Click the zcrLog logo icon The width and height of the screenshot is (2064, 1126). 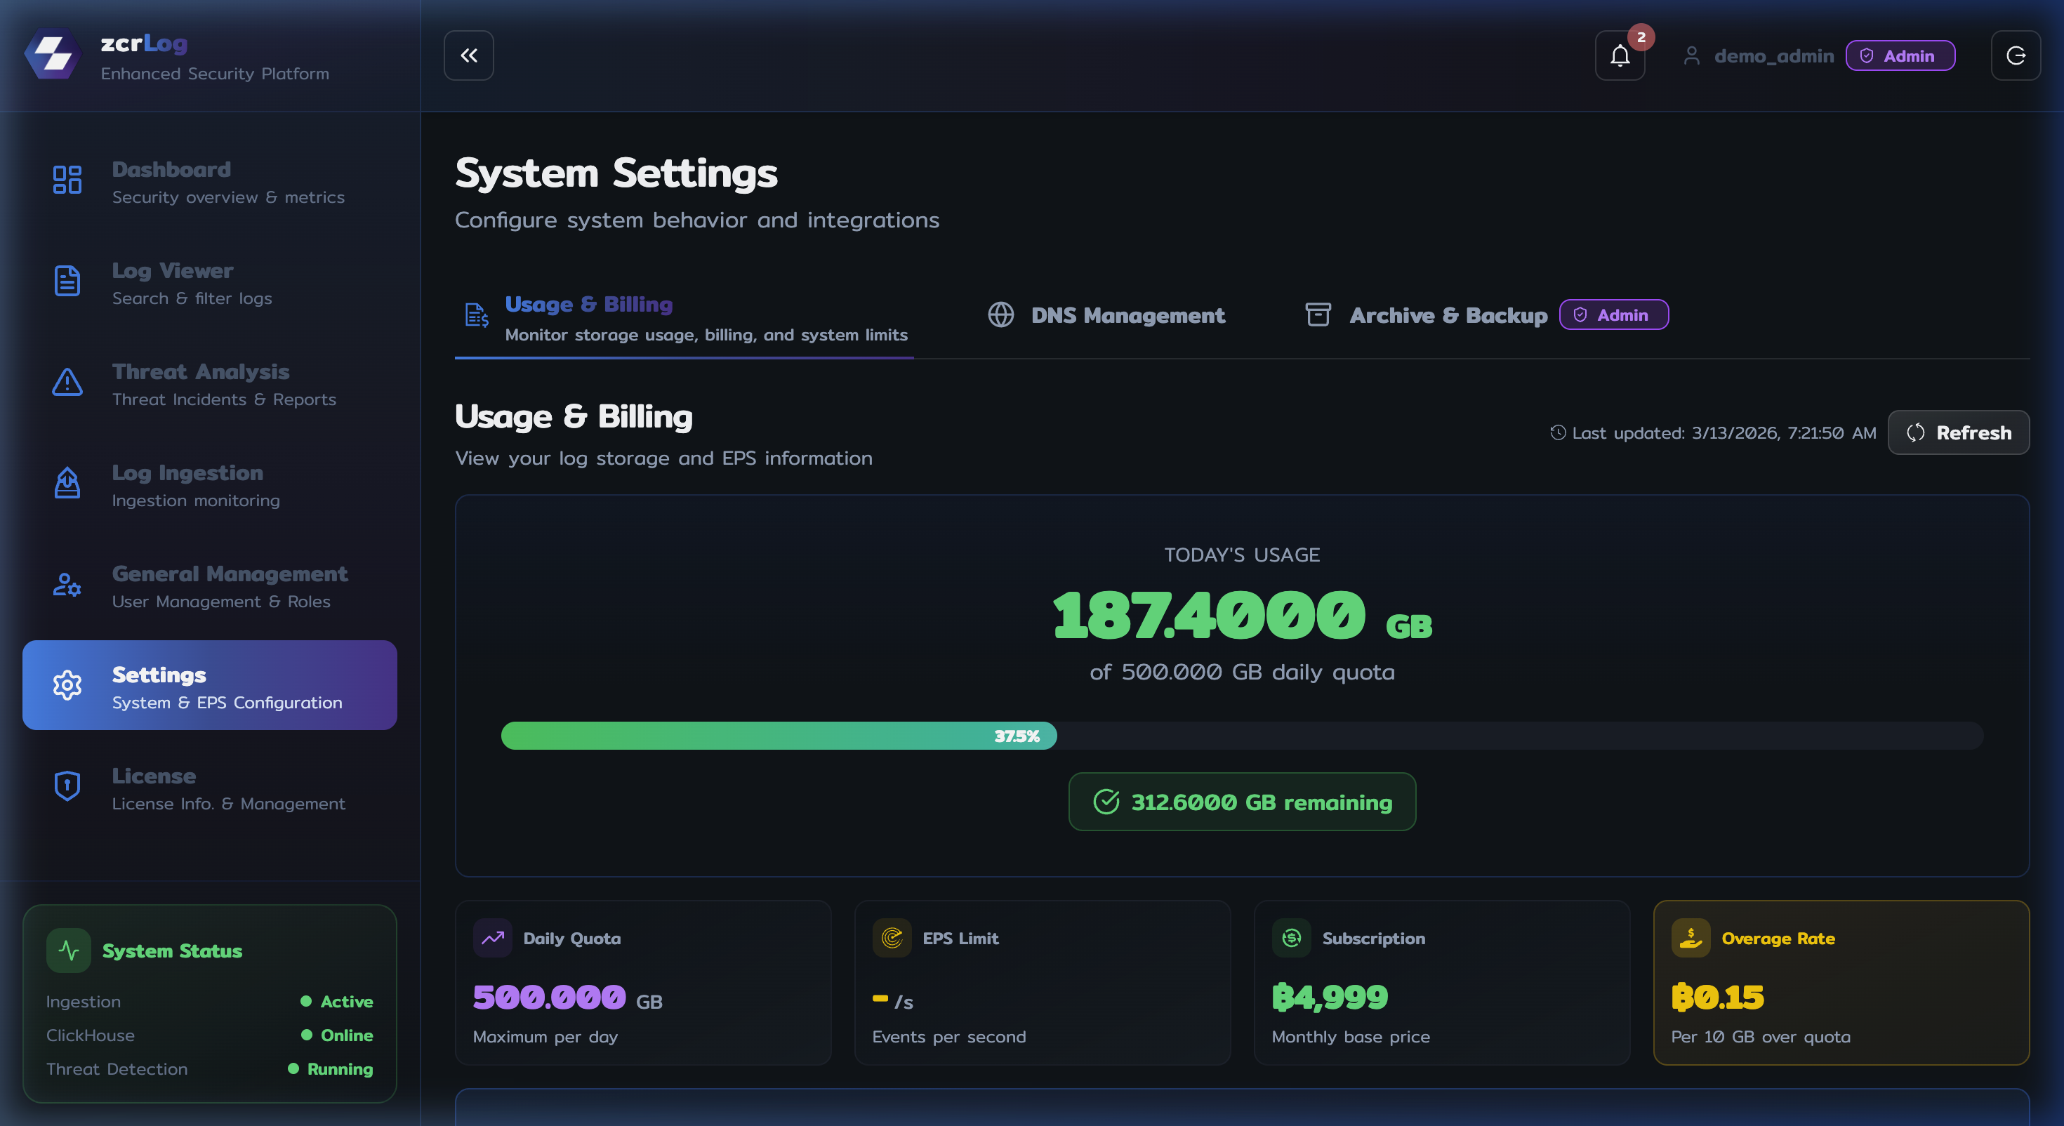coord(53,55)
